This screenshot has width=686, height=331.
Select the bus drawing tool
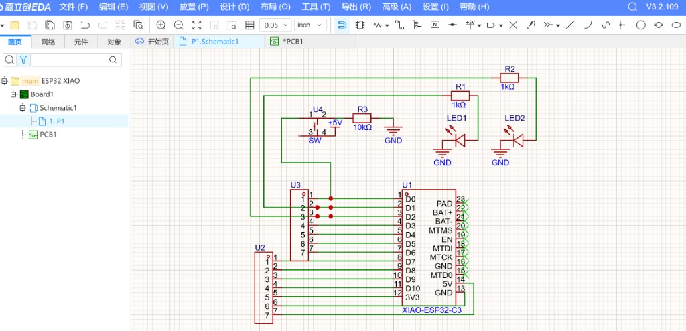point(417,25)
